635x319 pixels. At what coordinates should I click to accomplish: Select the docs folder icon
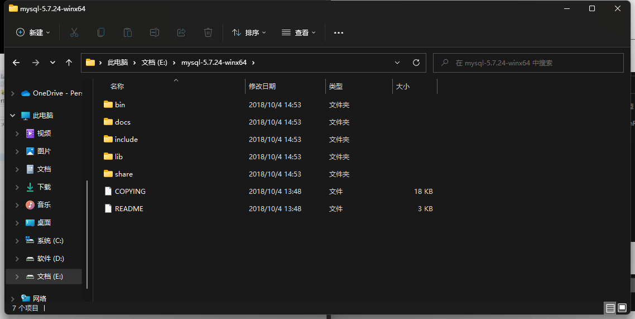(108, 122)
